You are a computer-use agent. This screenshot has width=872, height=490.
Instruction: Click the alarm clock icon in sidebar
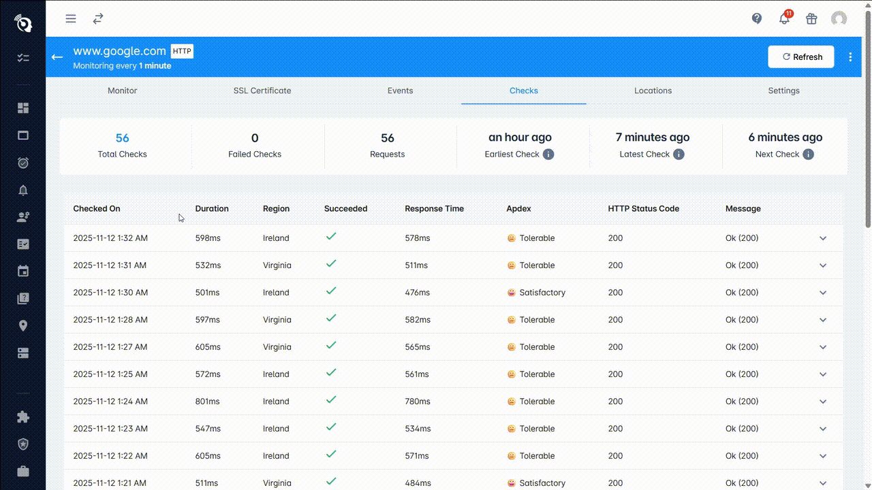(x=23, y=163)
